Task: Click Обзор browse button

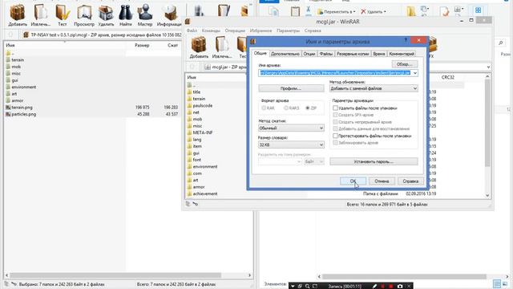Action: [x=404, y=64]
